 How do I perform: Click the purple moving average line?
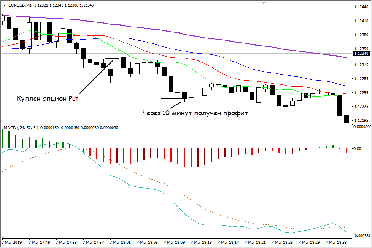[211, 37]
